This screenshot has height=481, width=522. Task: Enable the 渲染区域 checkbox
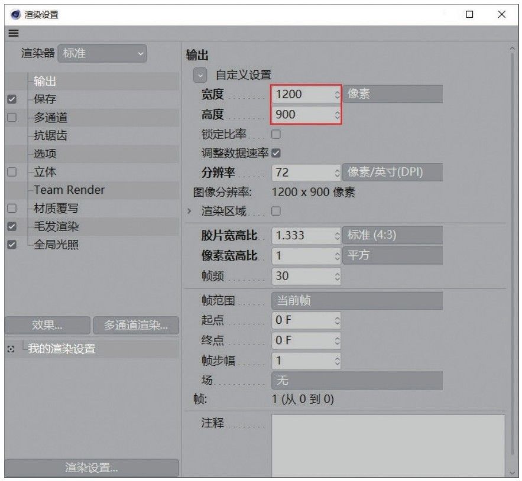[276, 211]
